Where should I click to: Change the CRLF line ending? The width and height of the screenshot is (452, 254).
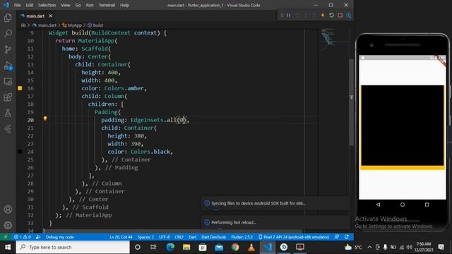coord(179,237)
